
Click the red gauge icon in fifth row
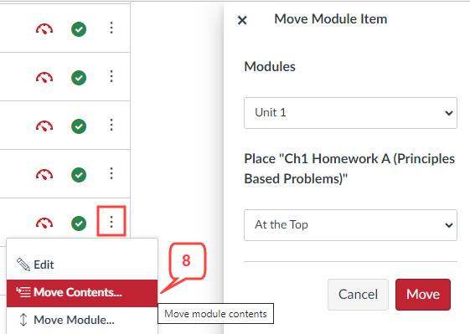44,224
